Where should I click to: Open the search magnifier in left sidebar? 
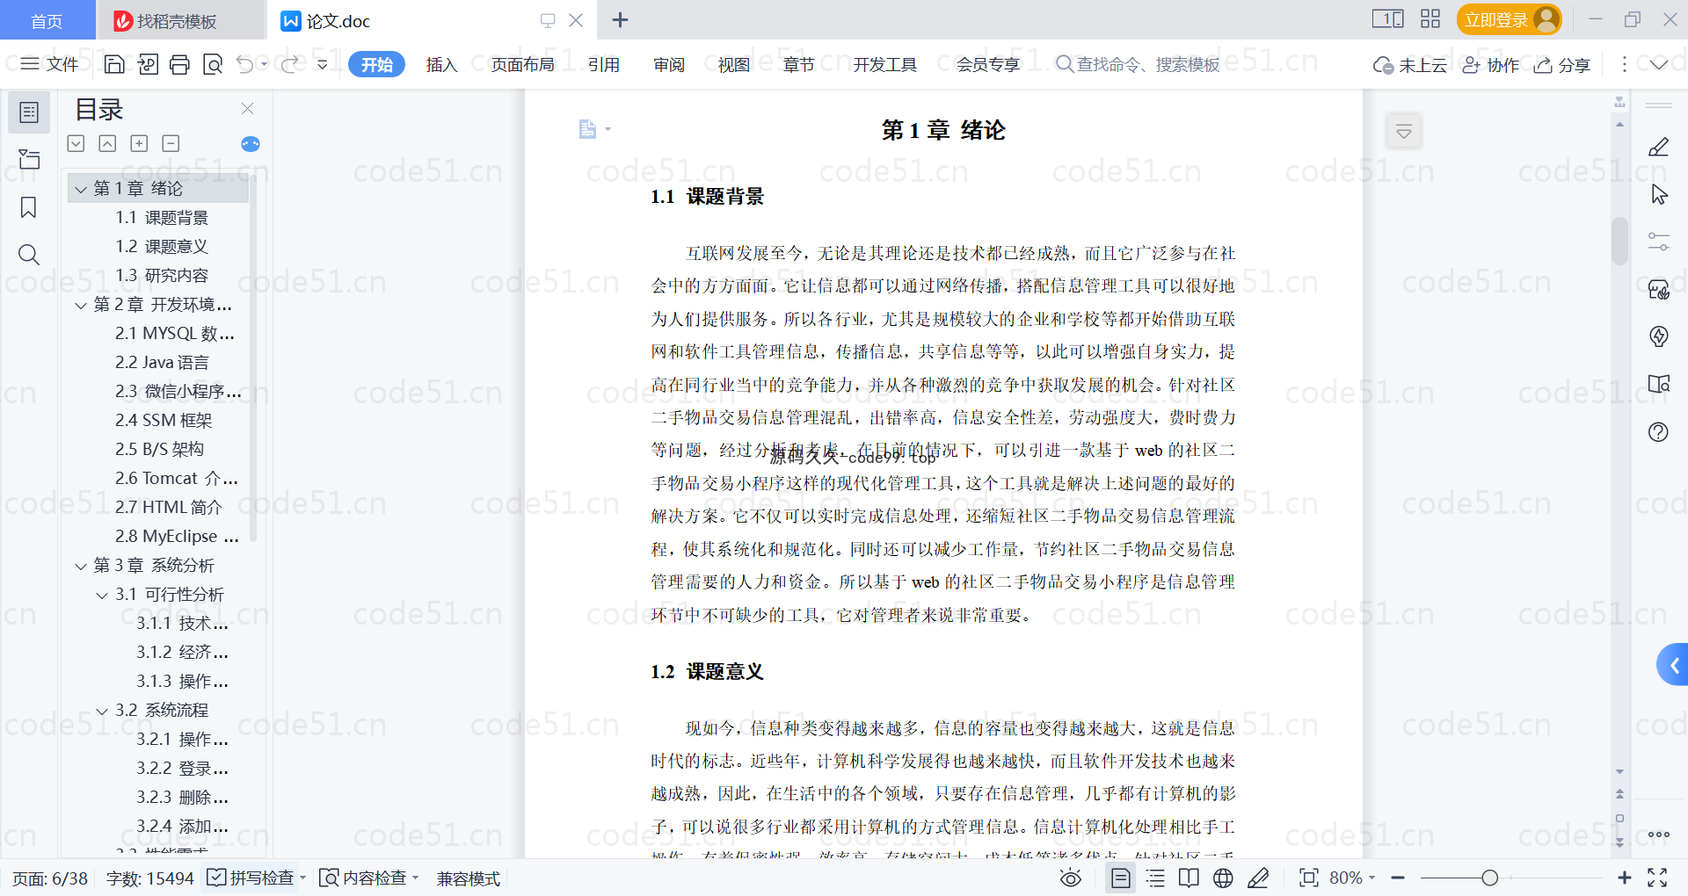(29, 255)
